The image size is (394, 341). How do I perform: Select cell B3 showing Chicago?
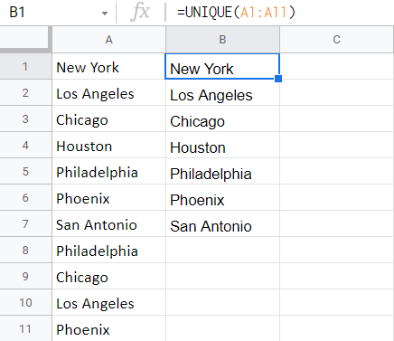point(222,118)
